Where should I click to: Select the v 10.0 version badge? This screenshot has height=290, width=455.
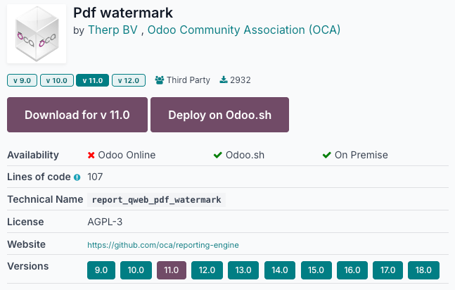coord(56,80)
